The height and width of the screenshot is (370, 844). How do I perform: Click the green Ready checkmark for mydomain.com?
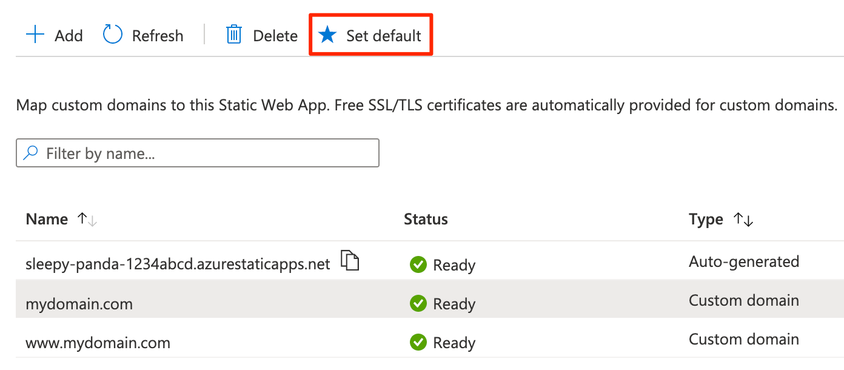pyautogui.click(x=418, y=303)
